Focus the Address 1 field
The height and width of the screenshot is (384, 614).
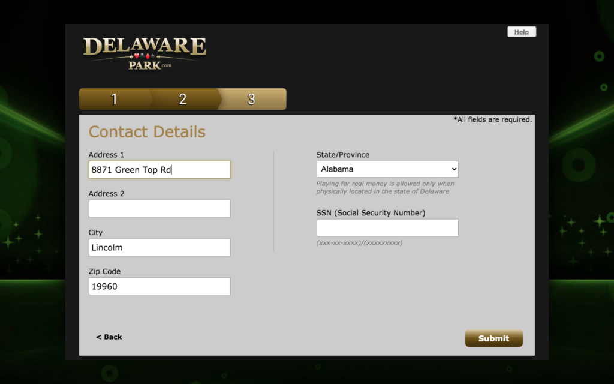159,170
